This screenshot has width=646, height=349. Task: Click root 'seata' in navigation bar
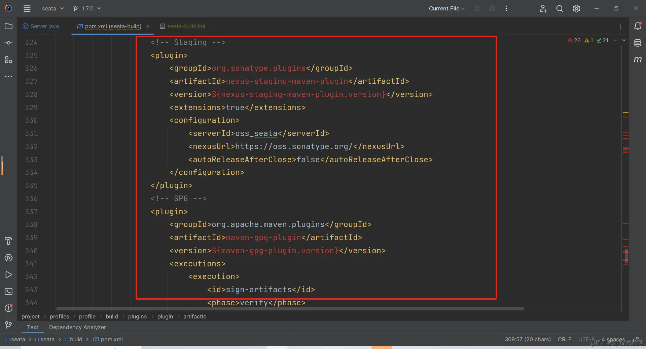pyautogui.click(x=15, y=340)
